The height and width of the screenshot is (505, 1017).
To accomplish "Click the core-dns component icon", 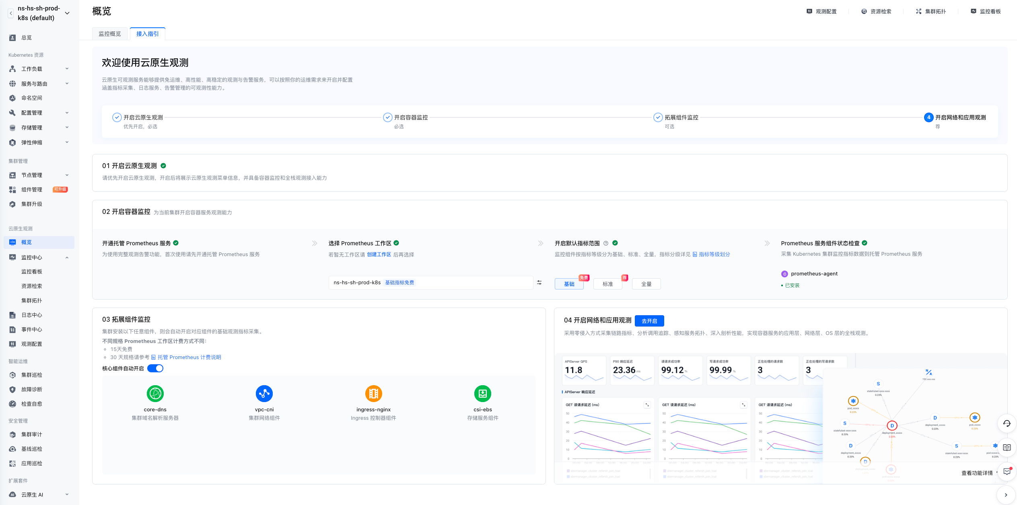I will (x=155, y=394).
